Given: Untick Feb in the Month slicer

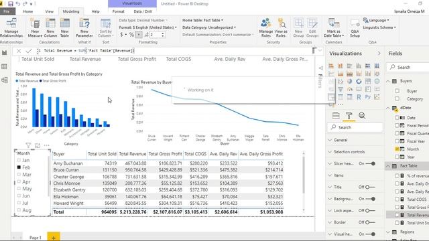Looking at the screenshot, I should point(19,167).
